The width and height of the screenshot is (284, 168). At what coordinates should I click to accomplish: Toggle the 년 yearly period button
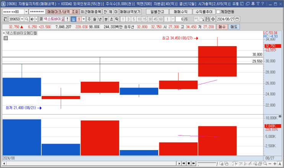click(100, 19)
